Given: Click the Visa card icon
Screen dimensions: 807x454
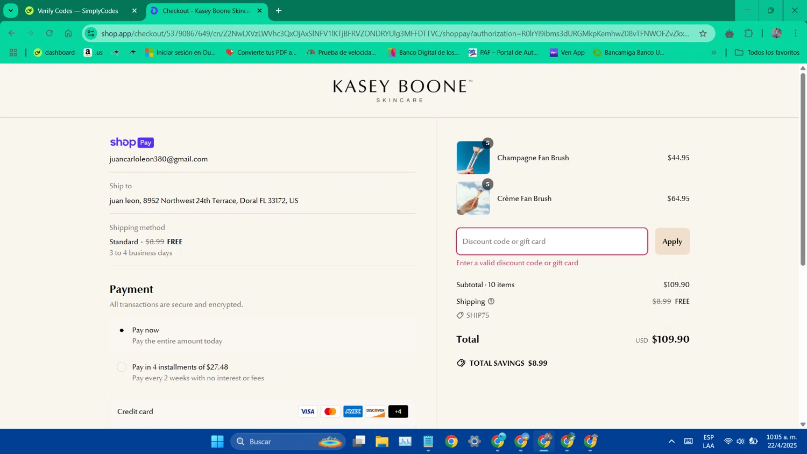Looking at the screenshot, I should [x=308, y=412].
